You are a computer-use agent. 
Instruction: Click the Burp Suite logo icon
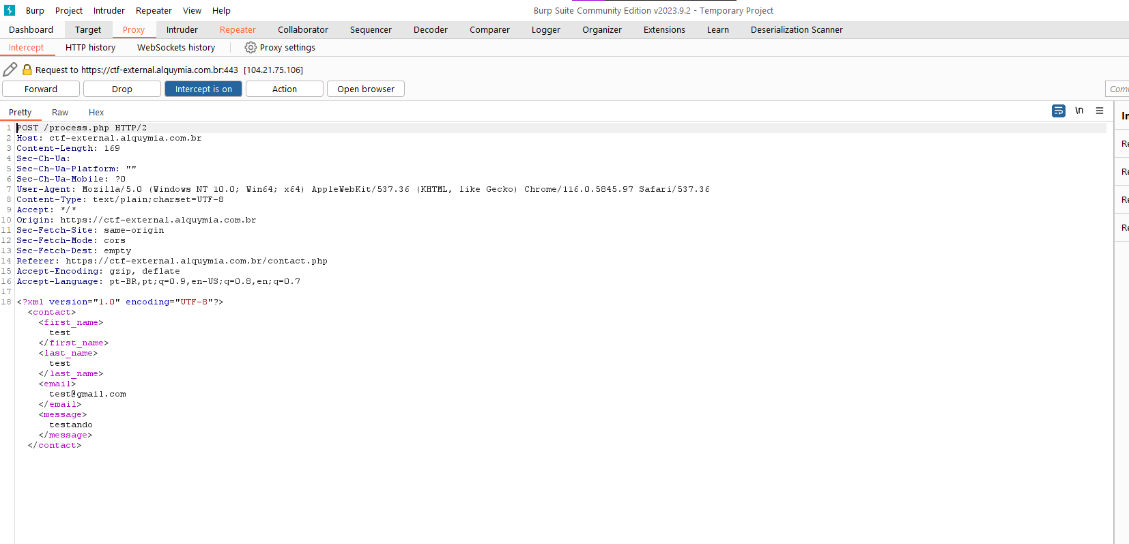[10, 10]
